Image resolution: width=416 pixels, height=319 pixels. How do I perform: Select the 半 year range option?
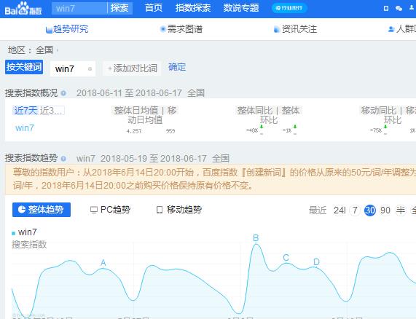[x=401, y=210]
